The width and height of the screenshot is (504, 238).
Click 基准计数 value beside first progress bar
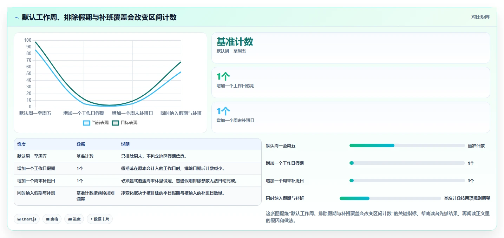[476, 146]
